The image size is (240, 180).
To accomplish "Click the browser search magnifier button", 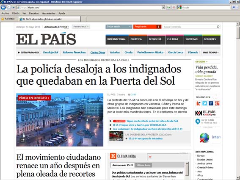I will 233,7.
